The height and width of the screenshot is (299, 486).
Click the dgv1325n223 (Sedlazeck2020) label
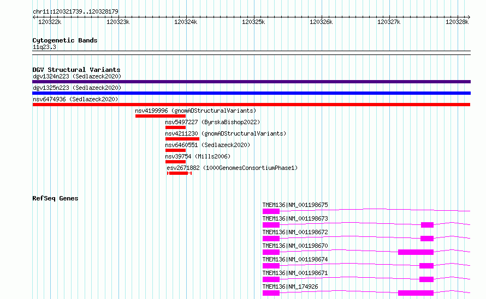(x=77, y=88)
